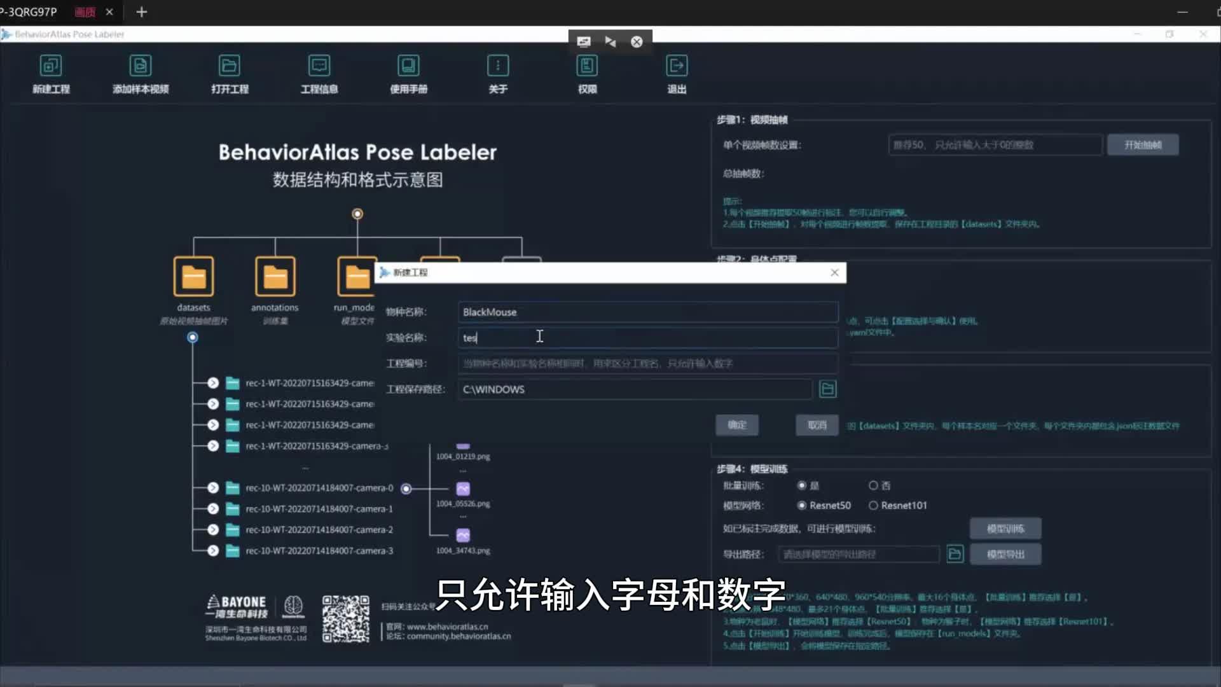Expand the rec-1-WT-20220715163429-camera-3 row arrow
The height and width of the screenshot is (687, 1221).
[x=213, y=446]
